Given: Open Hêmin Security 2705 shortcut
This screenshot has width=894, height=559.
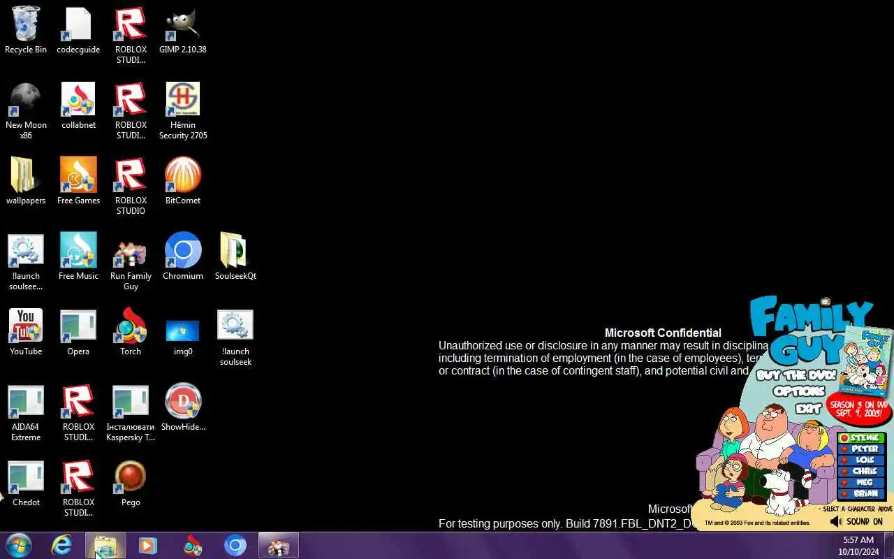Looking at the screenshot, I should (x=183, y=111).
